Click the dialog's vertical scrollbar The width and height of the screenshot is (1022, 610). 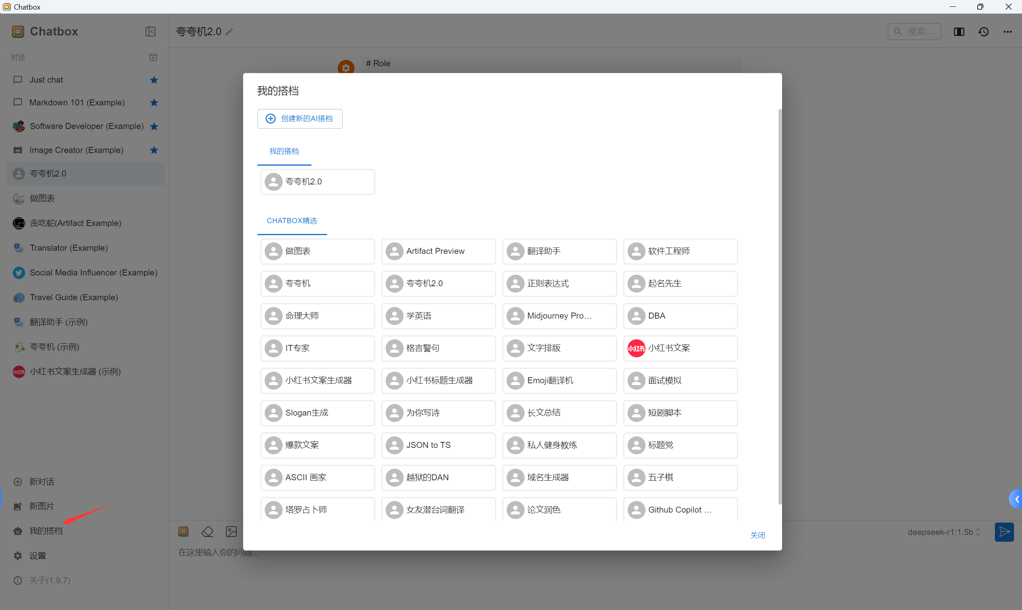point(780,307)
